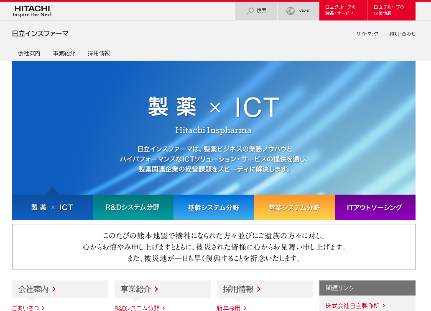Open the red R&Dシステム分野 text link
Screen dimensions: 431x311
coord(137,308)
